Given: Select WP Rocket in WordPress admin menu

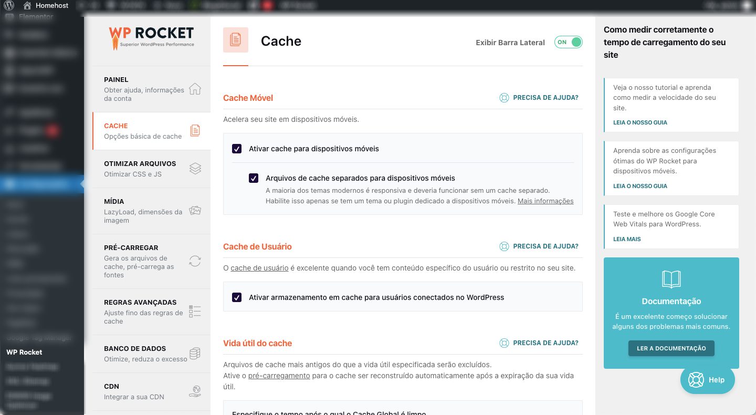Looking at the screenshot, I should tap(24, 352).
